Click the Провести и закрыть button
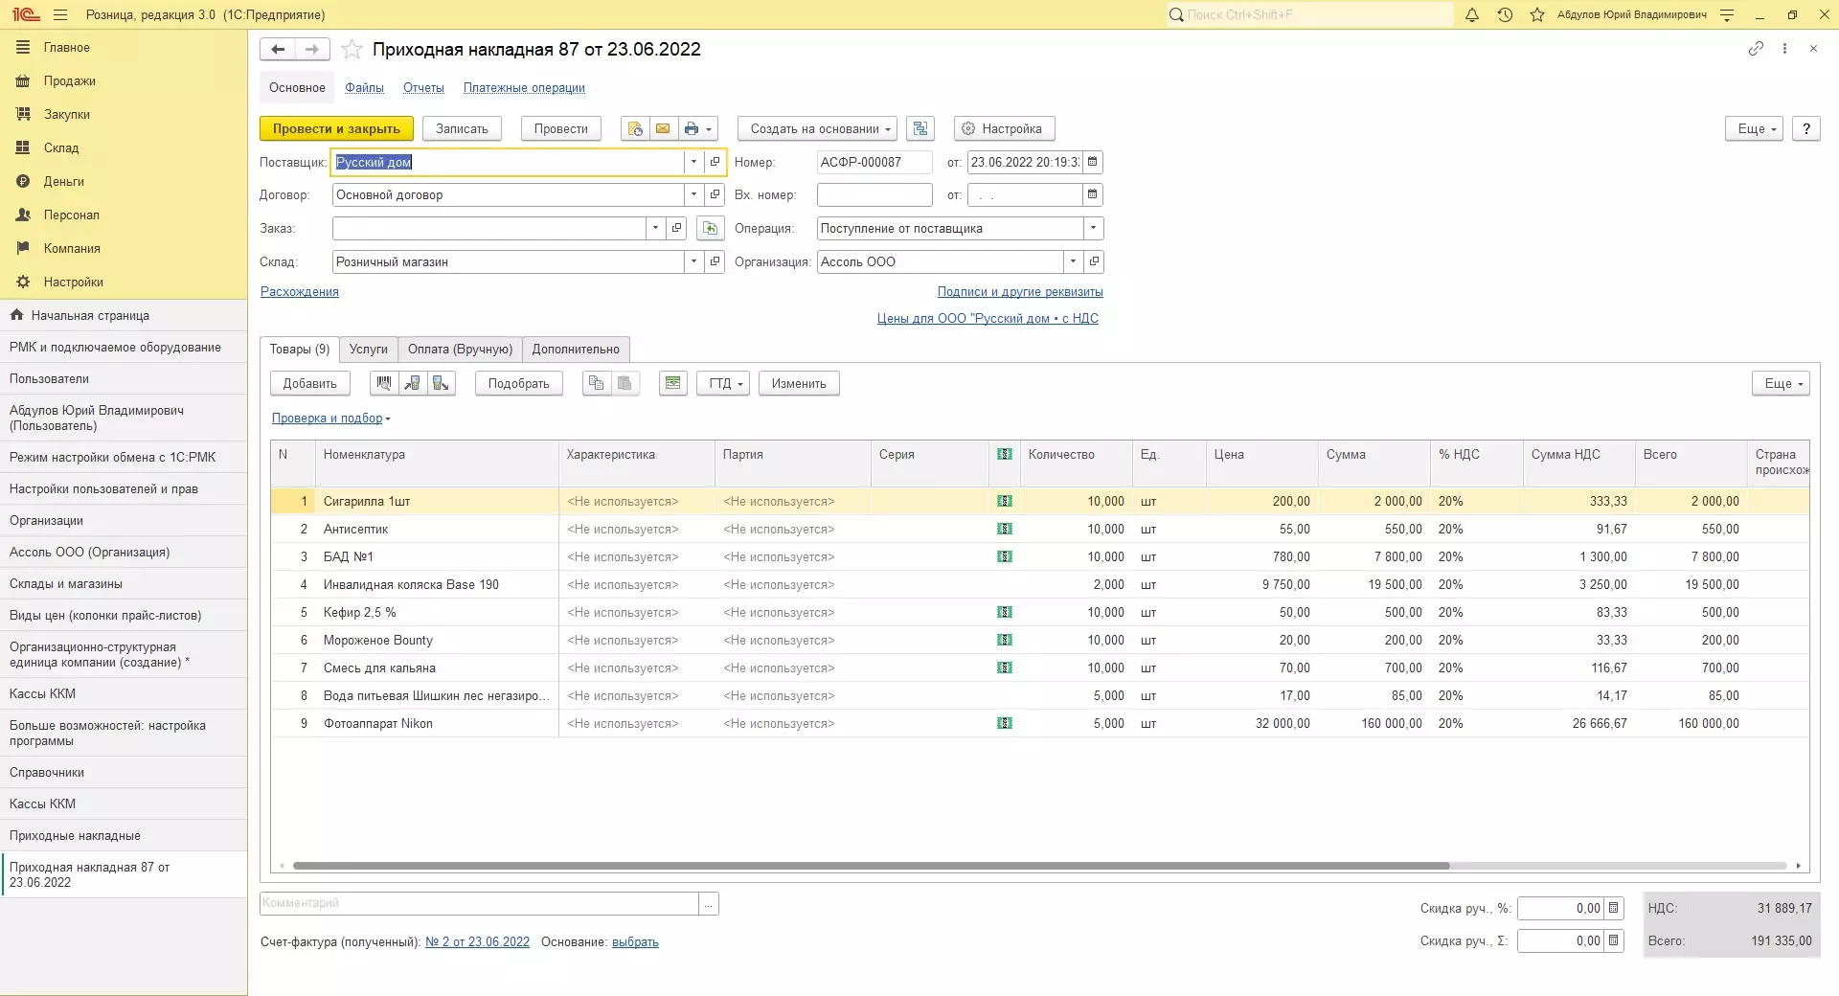This screenshot has width=1839, height=996. pyautogui.click(x=336, y=128)
